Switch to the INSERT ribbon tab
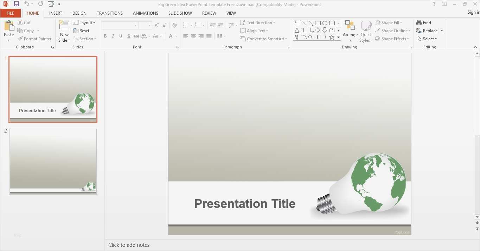 pos(56,13)
